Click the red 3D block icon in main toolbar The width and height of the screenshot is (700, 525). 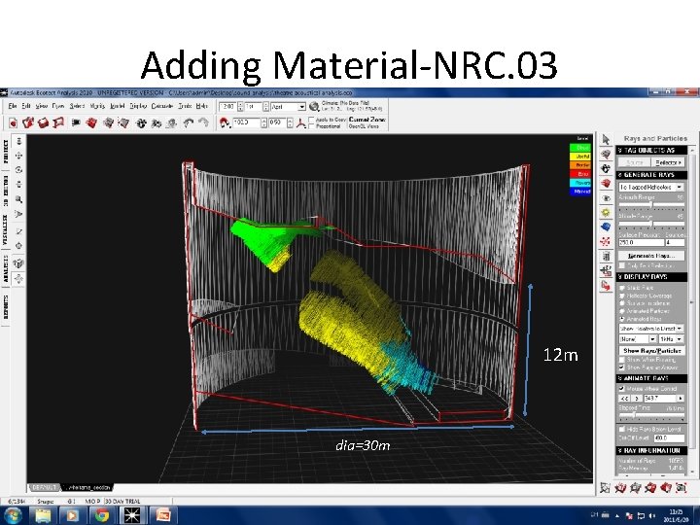(x=91, y=122)
